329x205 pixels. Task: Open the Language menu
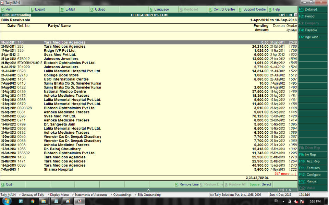pyautogui.click(x=164, y=10)
